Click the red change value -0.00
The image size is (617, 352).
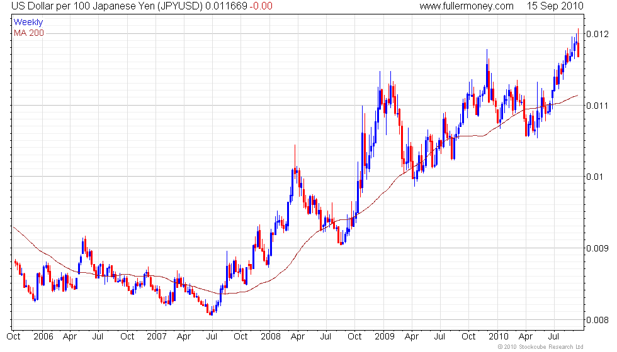[x=261, y=6]
